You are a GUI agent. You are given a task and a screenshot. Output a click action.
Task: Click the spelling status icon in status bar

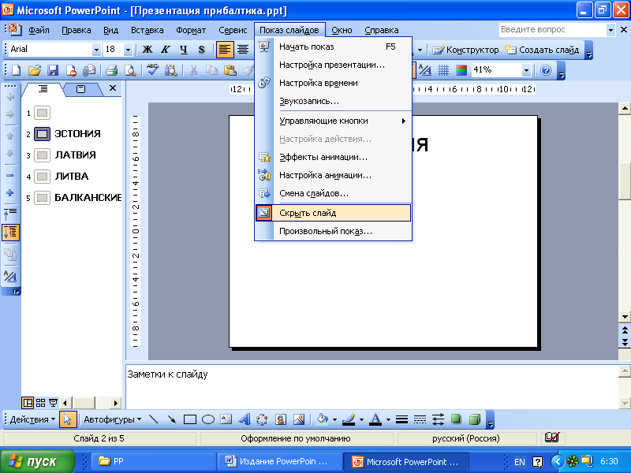551,438
